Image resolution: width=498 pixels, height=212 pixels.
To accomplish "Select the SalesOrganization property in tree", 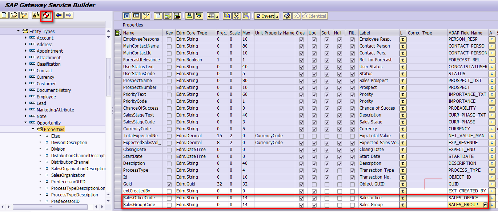I will coord(68,175).
